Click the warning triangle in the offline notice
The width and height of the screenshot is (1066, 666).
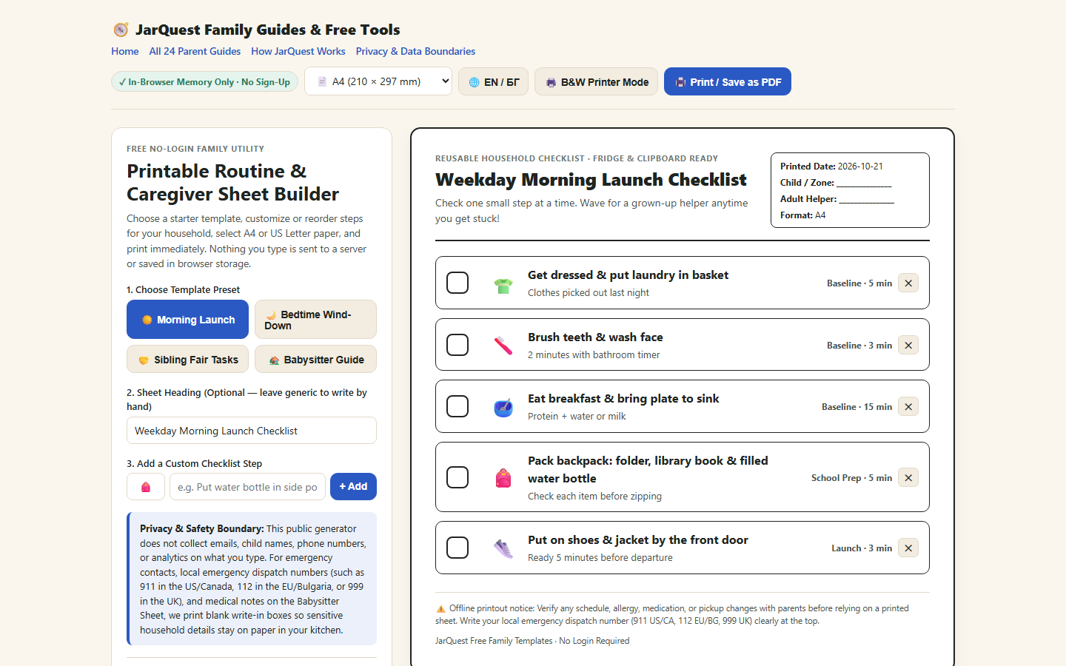pyautogui.click(x=440, y=609)
